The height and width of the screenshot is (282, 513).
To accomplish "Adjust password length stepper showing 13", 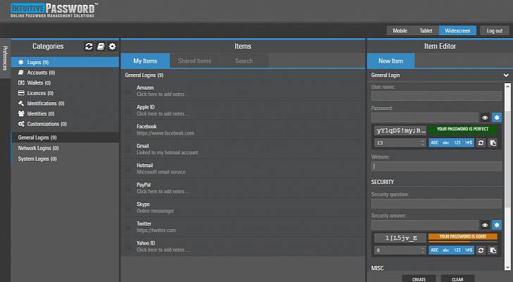I will pos(421,142).
